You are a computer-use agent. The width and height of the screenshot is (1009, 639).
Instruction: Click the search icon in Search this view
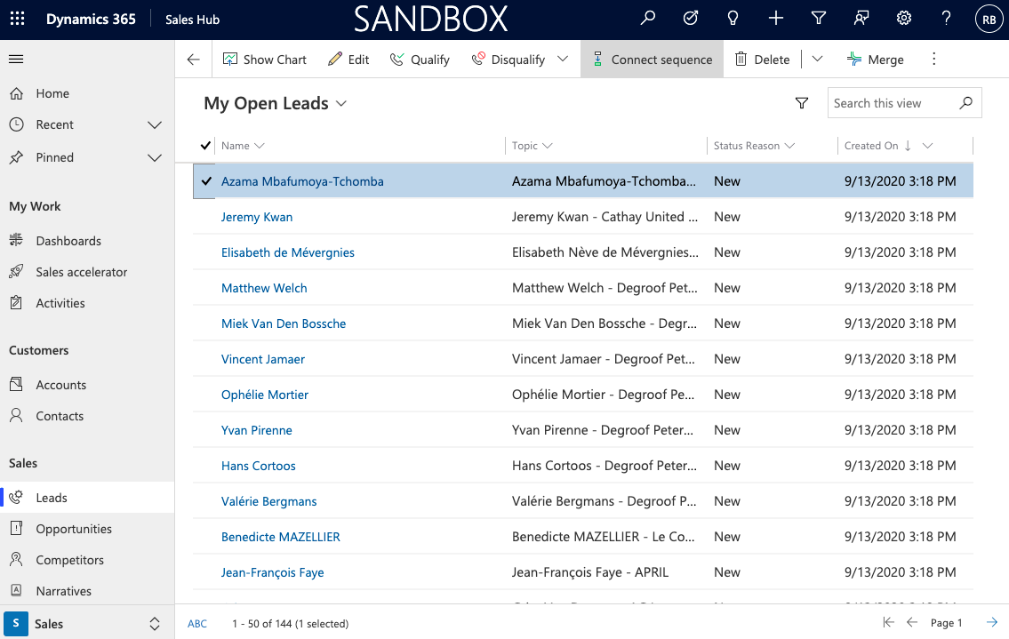pos(966,103)
